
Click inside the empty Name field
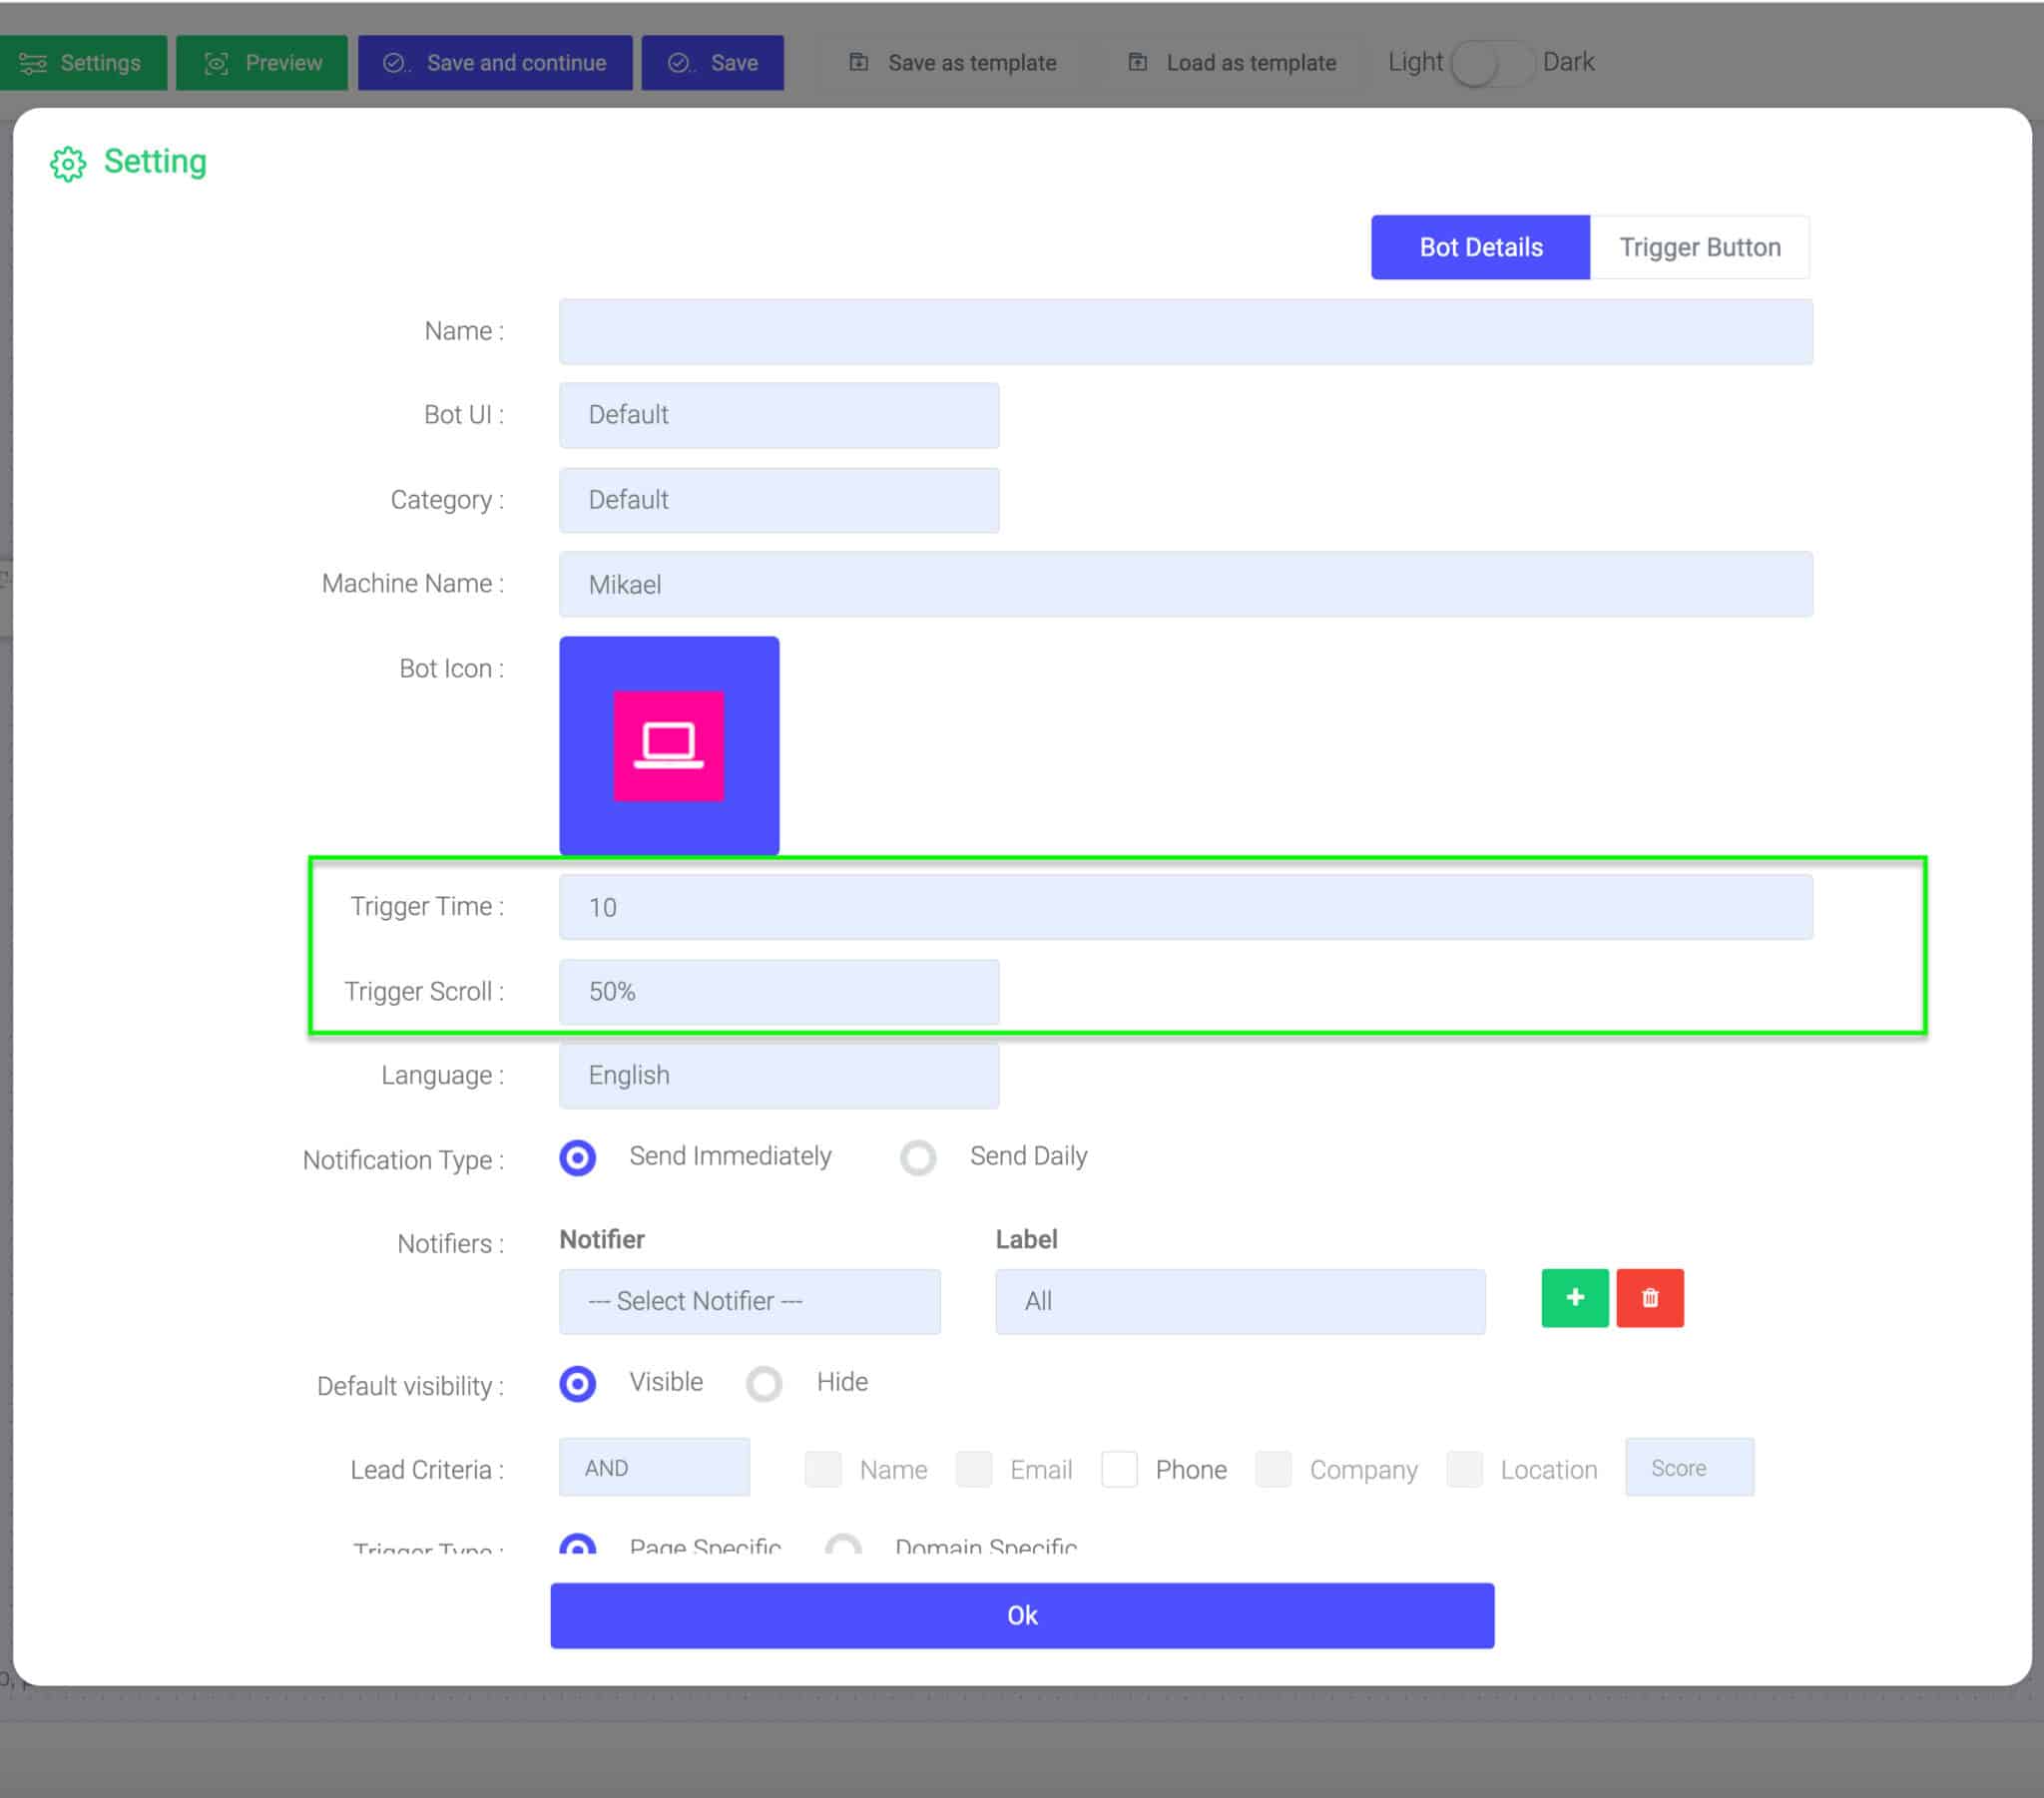pos(1185,331)
